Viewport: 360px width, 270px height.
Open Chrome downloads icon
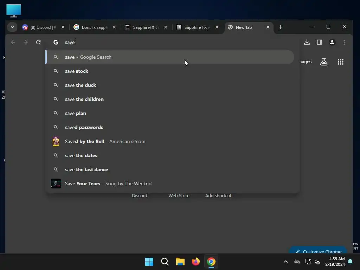point(307,42)
